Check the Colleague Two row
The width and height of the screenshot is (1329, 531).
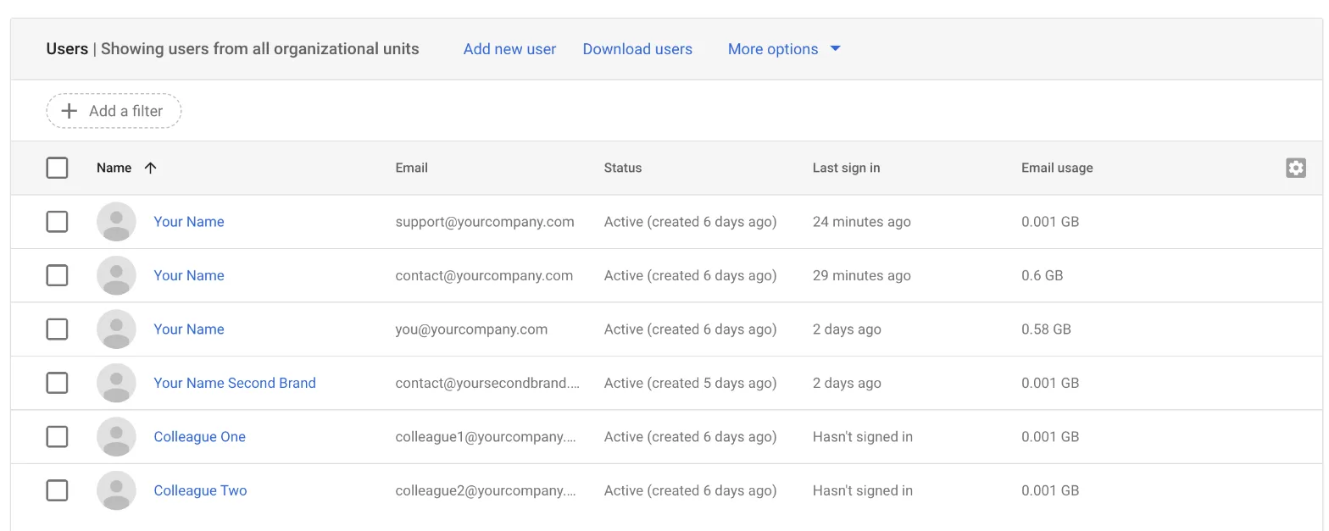pos(57,490)
